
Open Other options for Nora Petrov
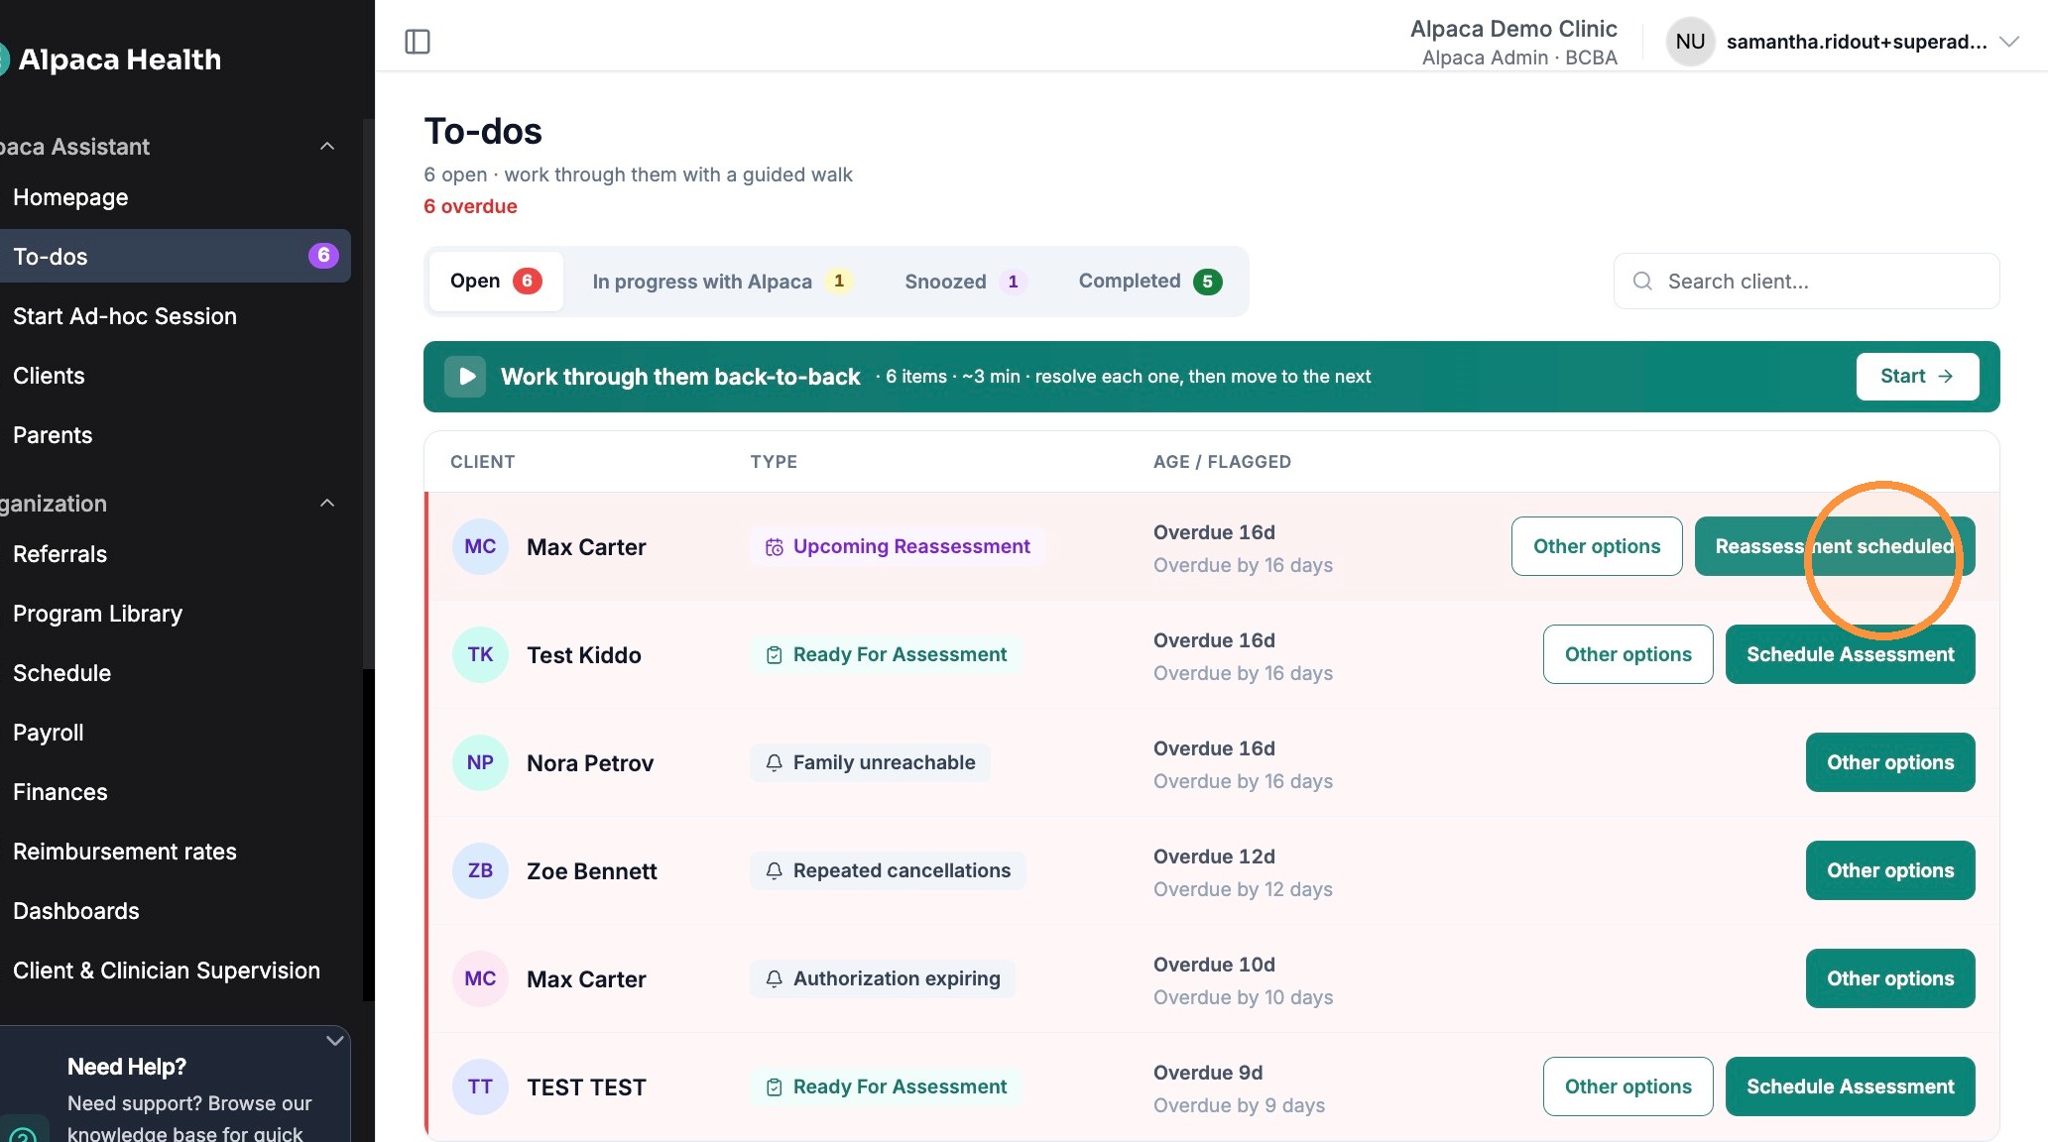point(1890,762)
